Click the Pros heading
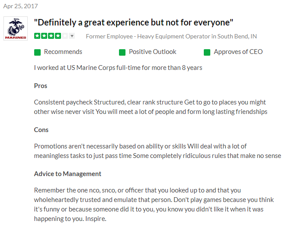The height and width of the screenshot is (227, 286). coord(41,85)
